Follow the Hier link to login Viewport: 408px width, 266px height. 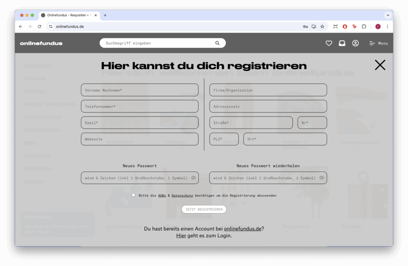(x=181, y=236)
